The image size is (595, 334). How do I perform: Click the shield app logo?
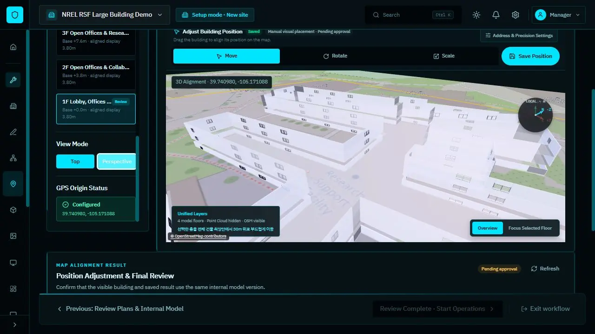(14, 15)
